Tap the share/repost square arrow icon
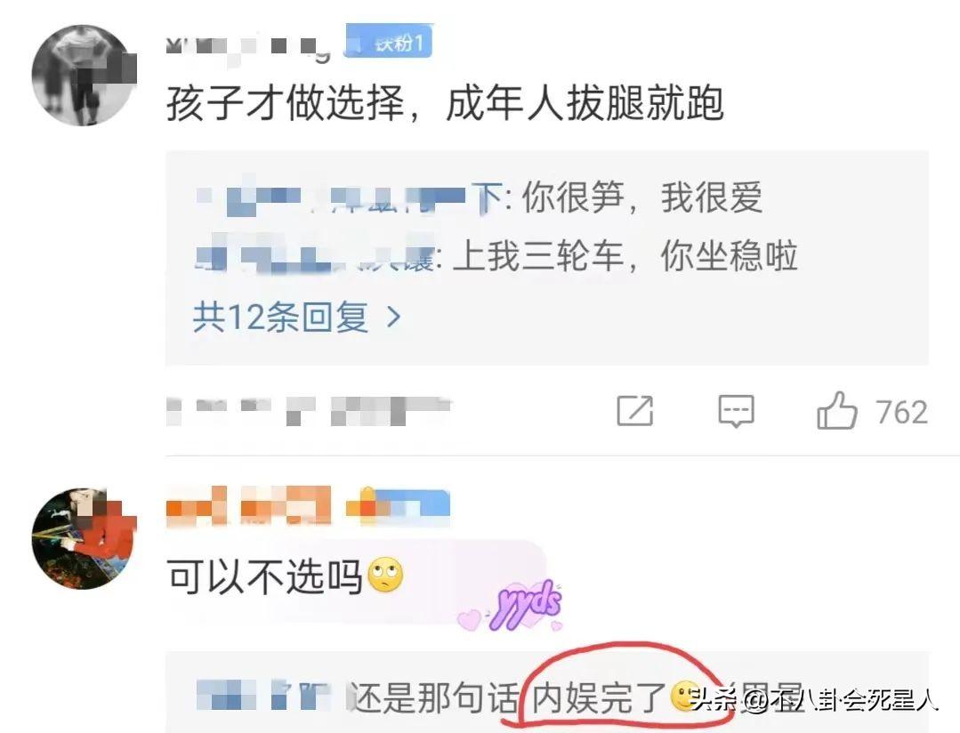Screen dimensions: 960x733 click(x=635, y=410)
